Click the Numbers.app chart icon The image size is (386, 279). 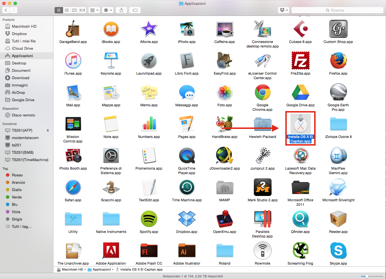149,124
